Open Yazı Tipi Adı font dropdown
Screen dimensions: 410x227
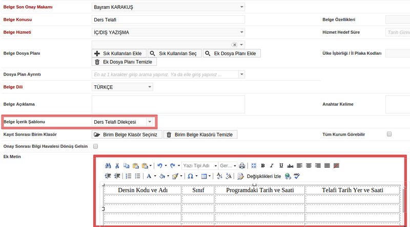[x=199, y=166]
